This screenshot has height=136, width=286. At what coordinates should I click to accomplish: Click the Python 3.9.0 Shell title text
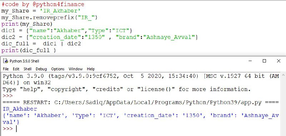[x=24, y=61]
